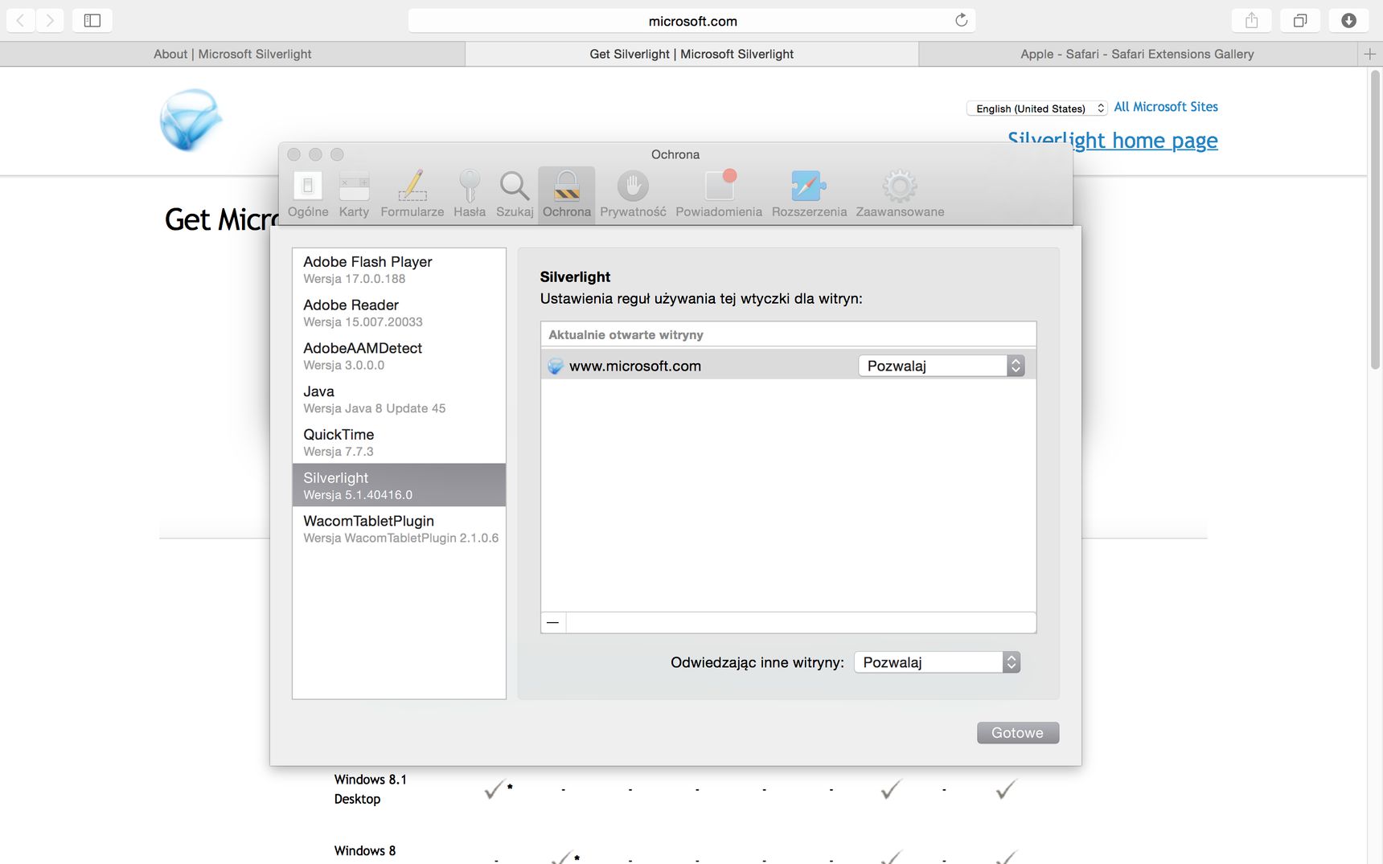Select WacomTabletPlugin in list
1383x864 pixels.
(399, 529)
